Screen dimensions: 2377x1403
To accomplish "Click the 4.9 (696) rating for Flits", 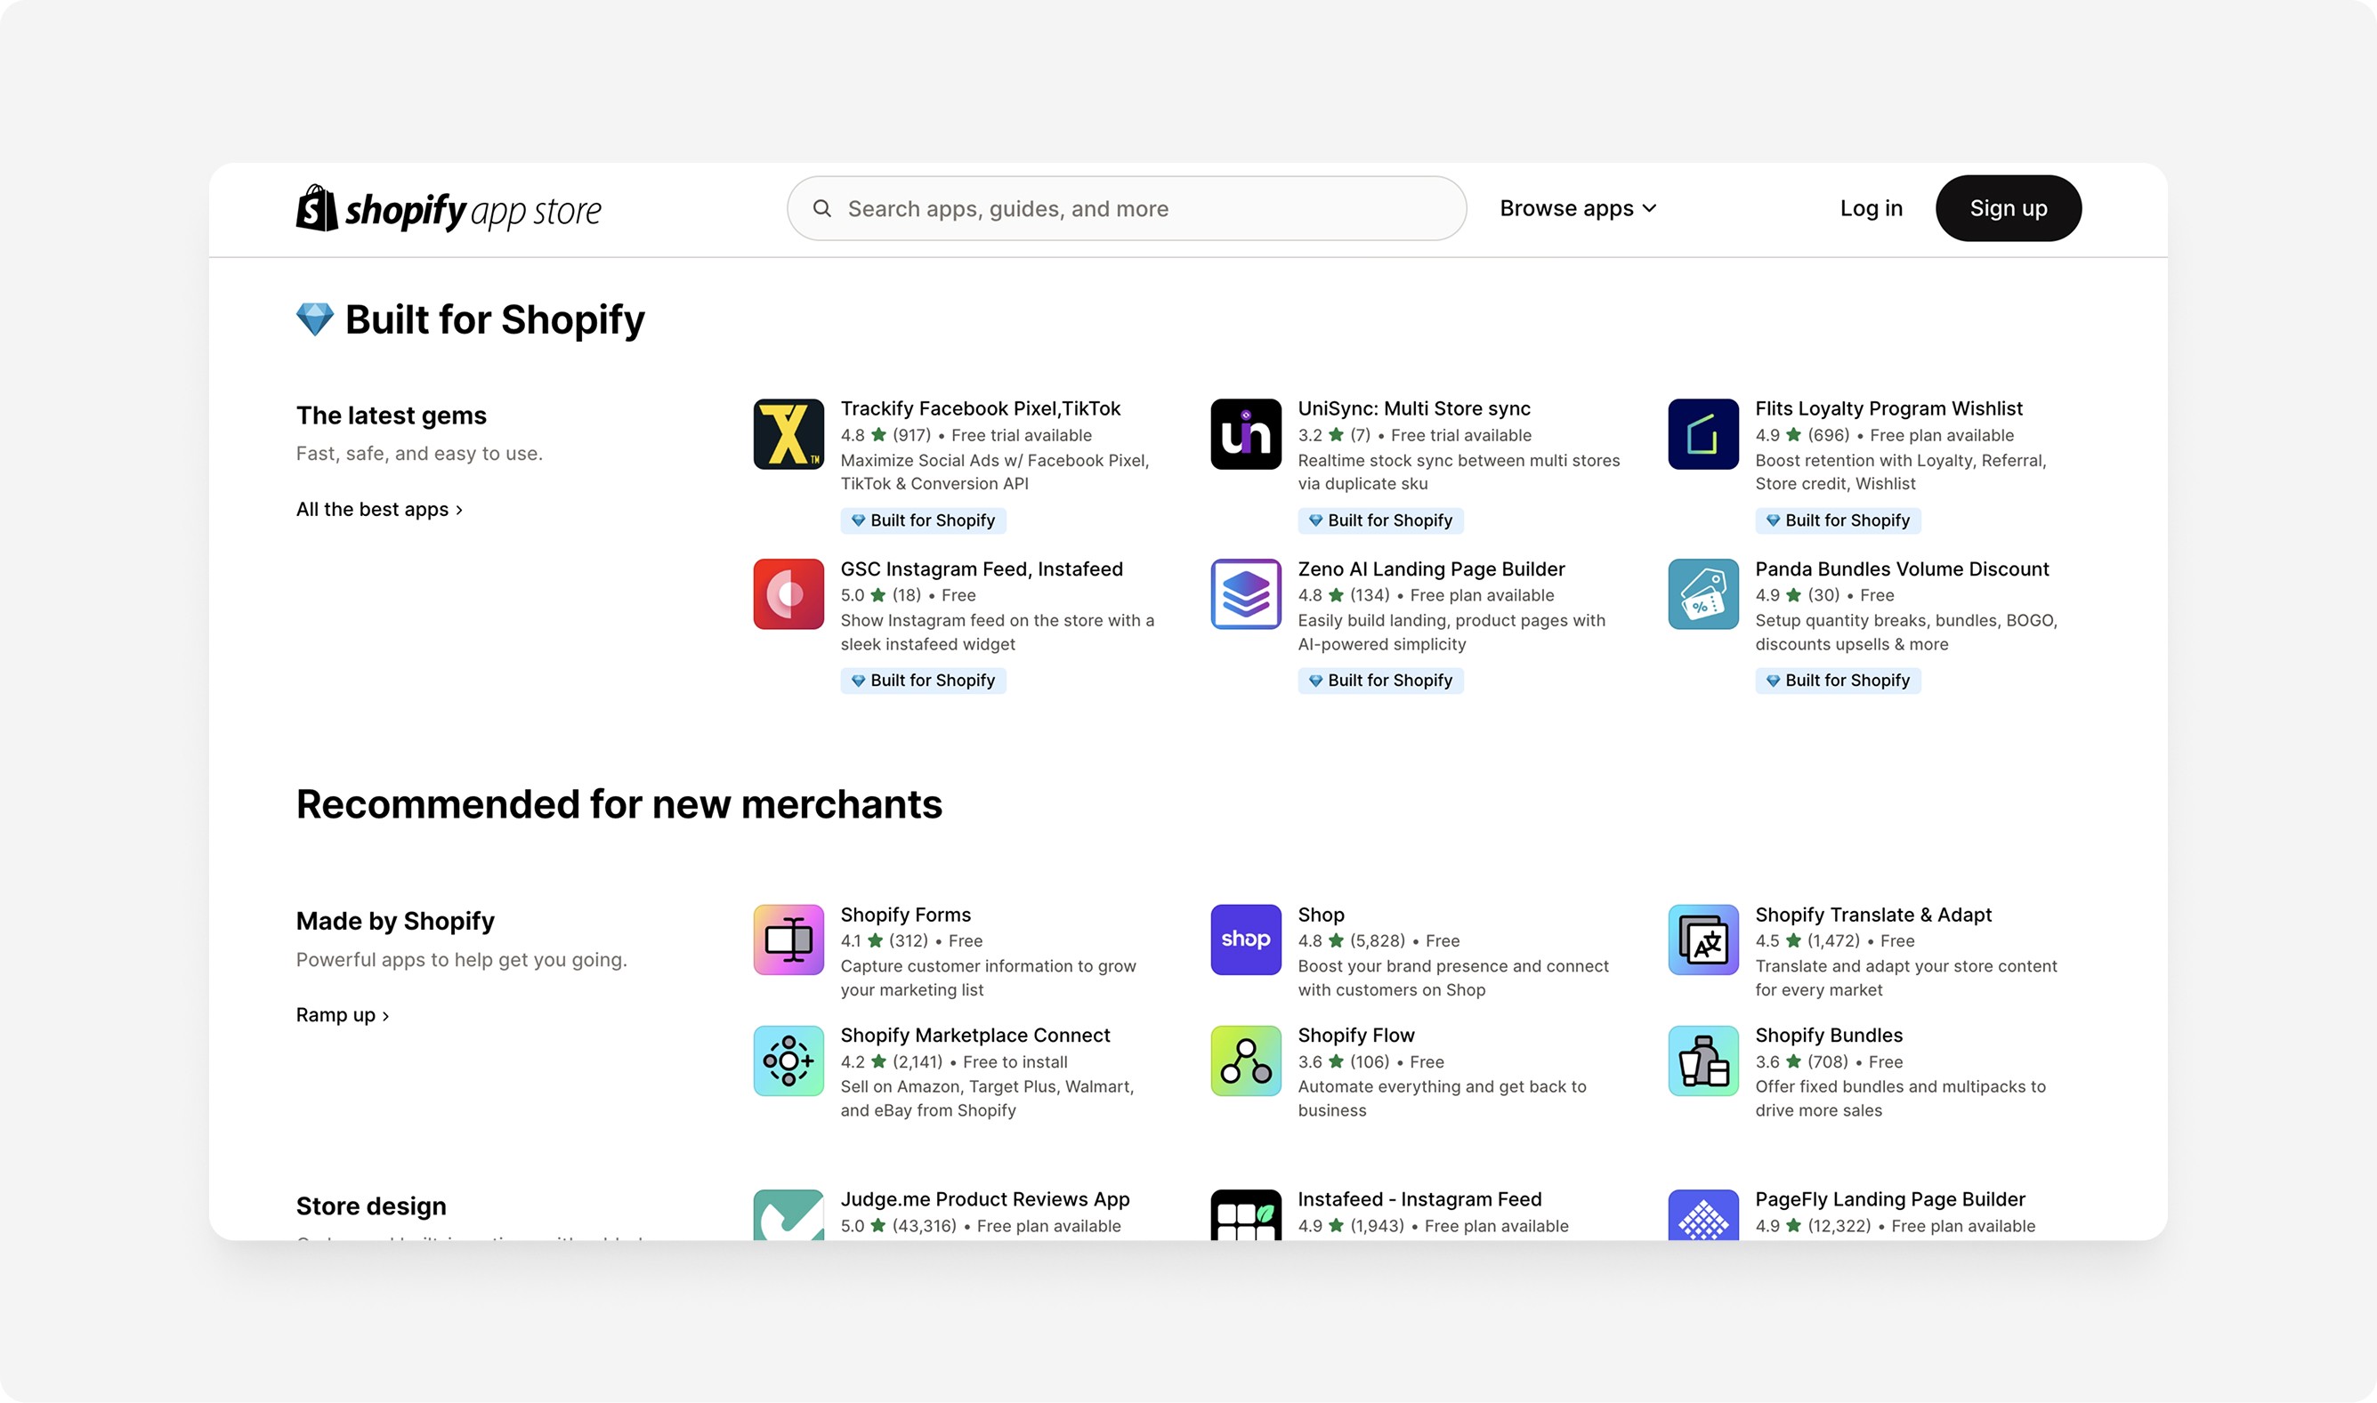I will [x=1802, y=435].
